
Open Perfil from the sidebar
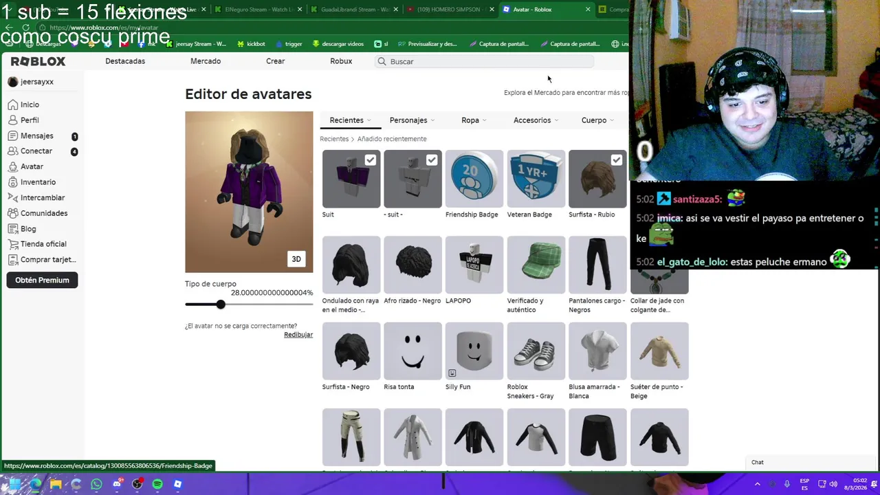point(24,120)
